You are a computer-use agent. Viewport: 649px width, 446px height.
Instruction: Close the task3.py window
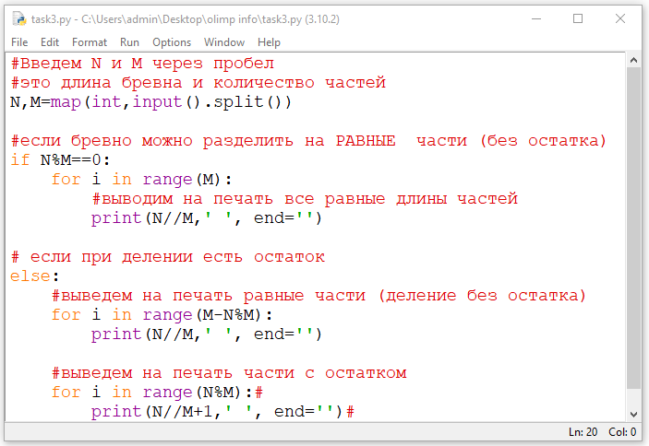620,19
